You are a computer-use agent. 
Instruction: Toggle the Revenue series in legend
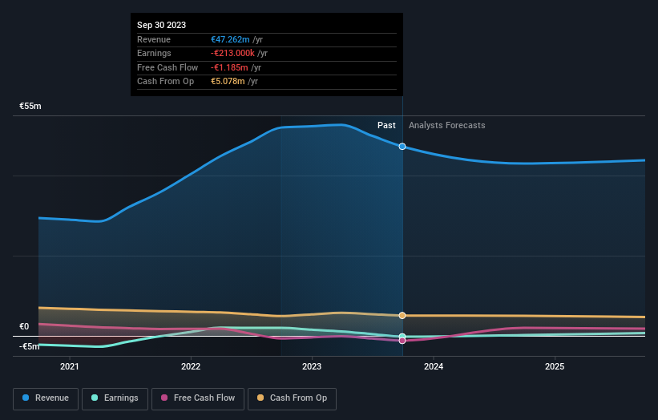coord(46,398)
